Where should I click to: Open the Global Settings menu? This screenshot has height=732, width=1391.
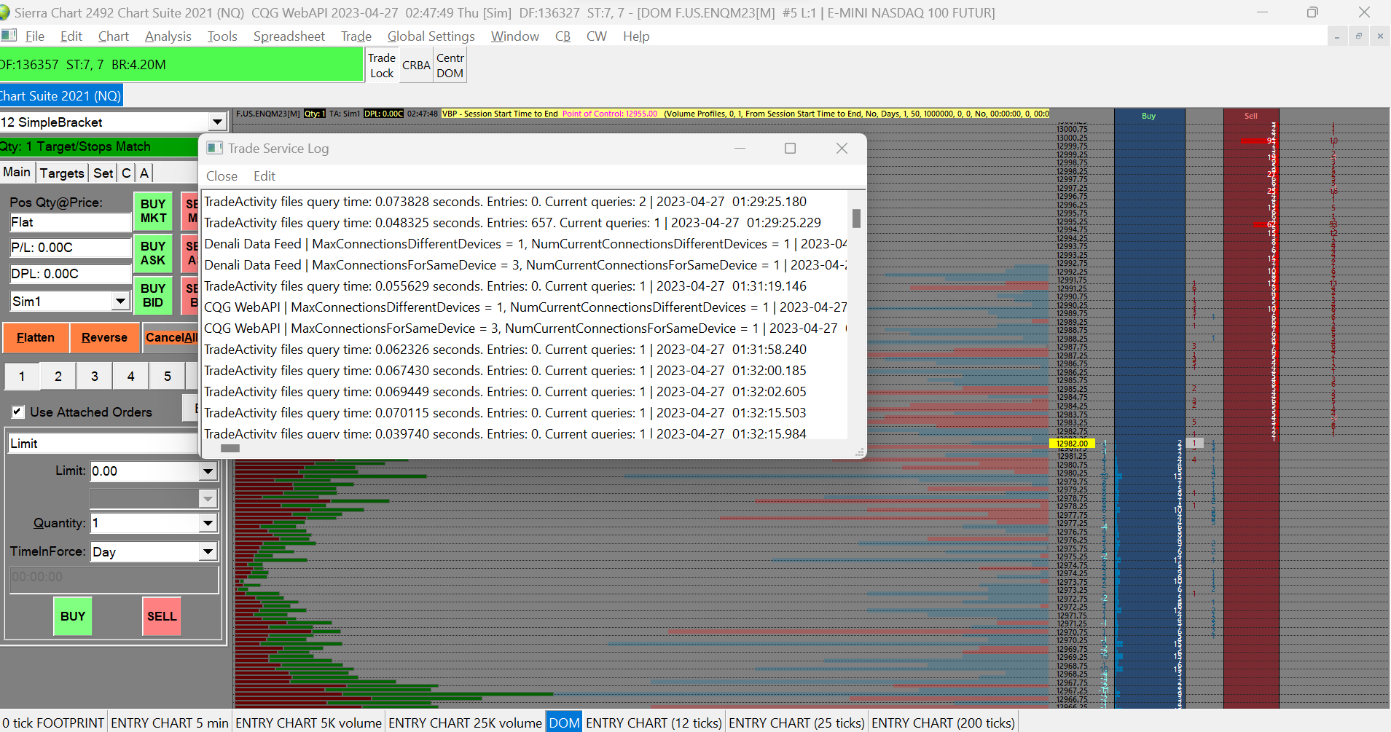[x=431, y=36]
